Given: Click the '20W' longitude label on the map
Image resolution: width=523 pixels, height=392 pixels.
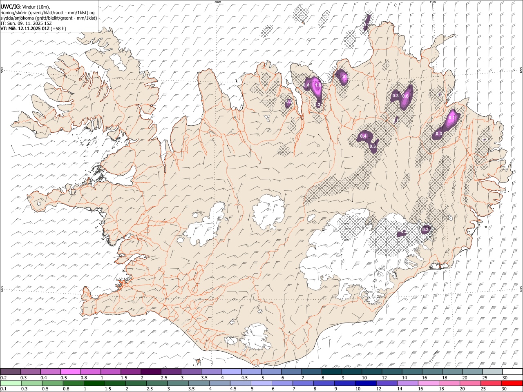Looking at the screenshot, I should click(217, 2).
